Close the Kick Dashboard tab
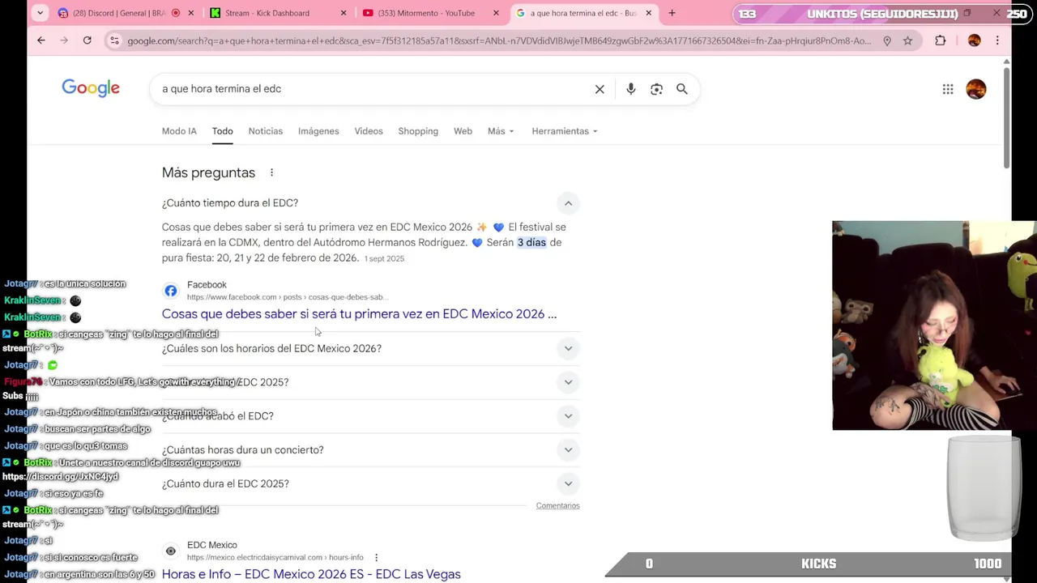Screen dimensions: 1037x583 344,13
